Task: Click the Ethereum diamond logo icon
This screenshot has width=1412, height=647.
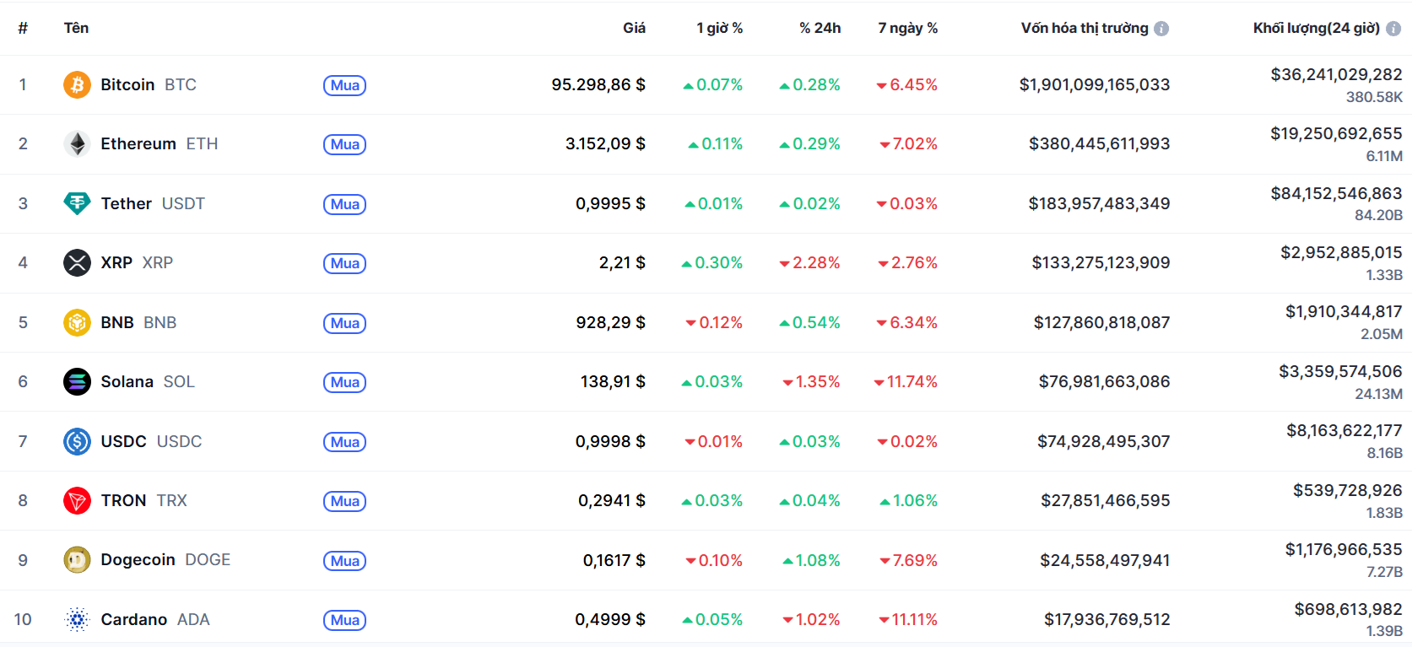Action: click(77, 144)
